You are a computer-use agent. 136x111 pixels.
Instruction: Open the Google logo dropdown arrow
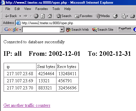(x=20, y=30)
